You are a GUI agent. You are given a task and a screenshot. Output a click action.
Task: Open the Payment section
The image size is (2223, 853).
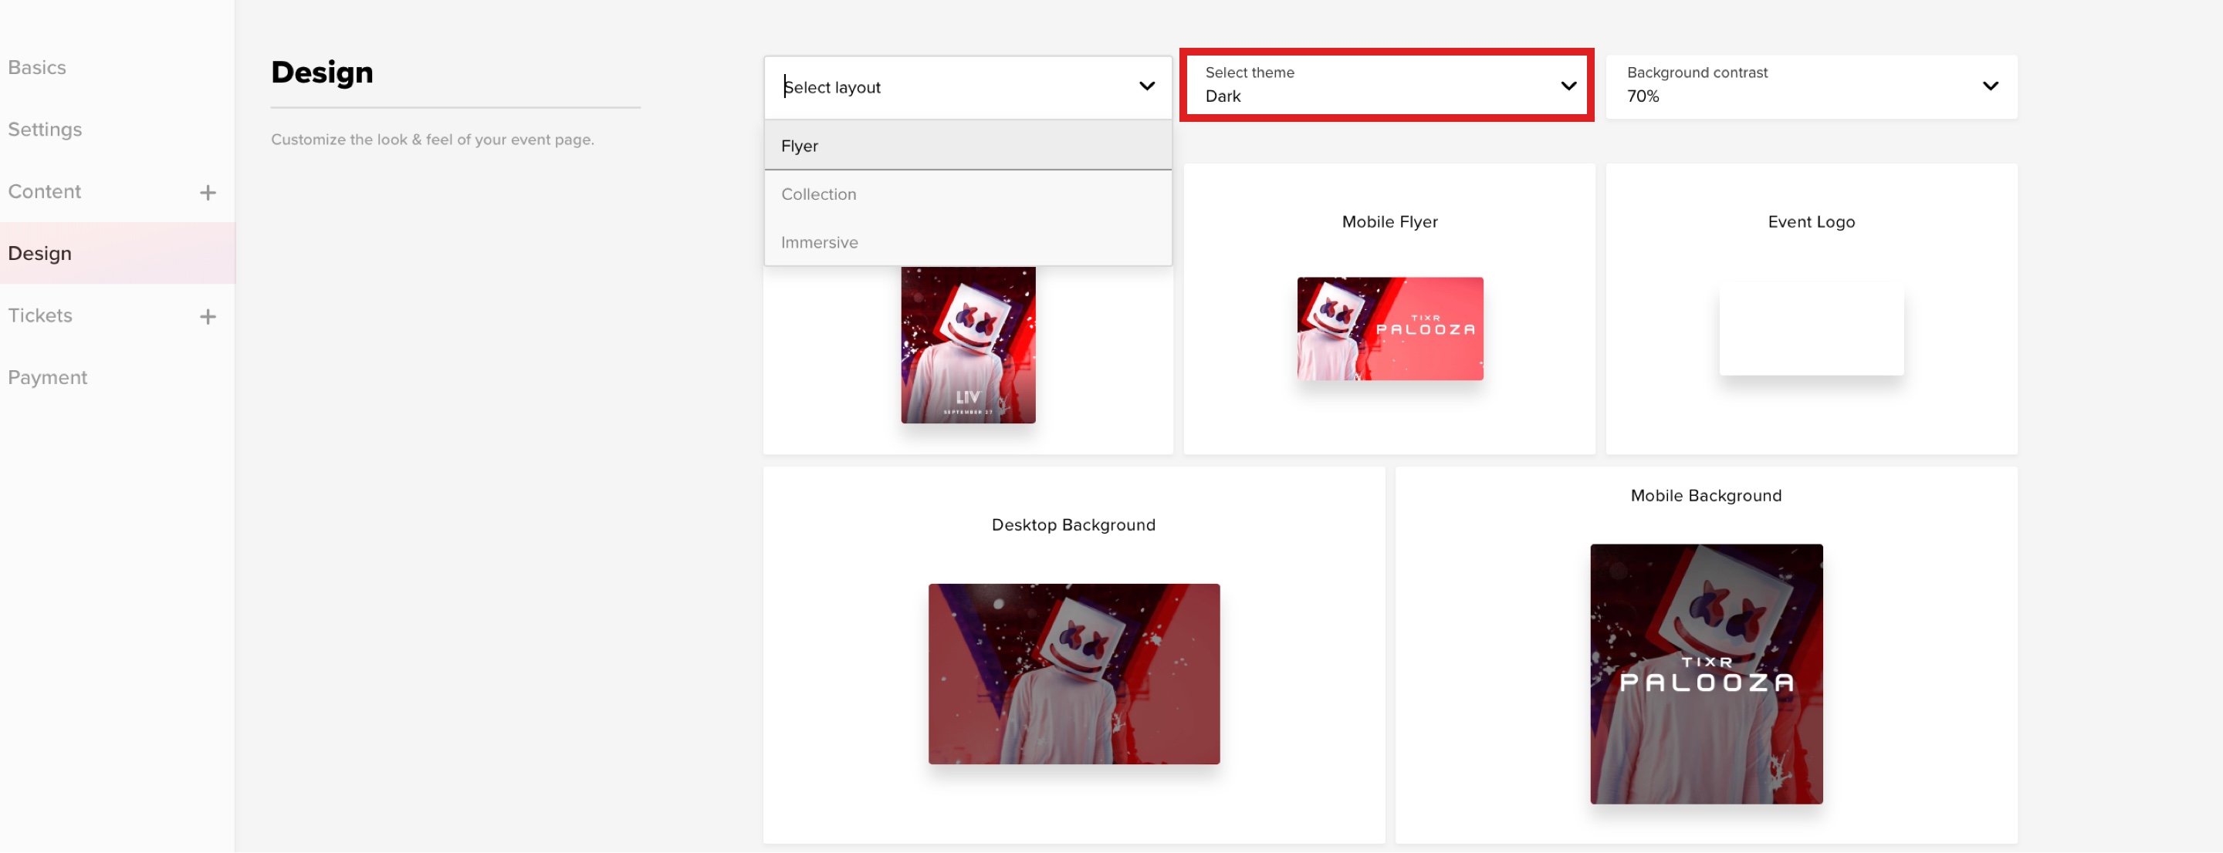[47, 378]
